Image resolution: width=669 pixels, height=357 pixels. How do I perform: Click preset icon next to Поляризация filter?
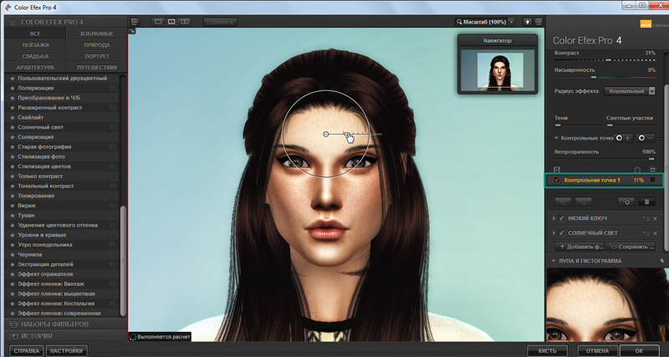click(113, 88)
